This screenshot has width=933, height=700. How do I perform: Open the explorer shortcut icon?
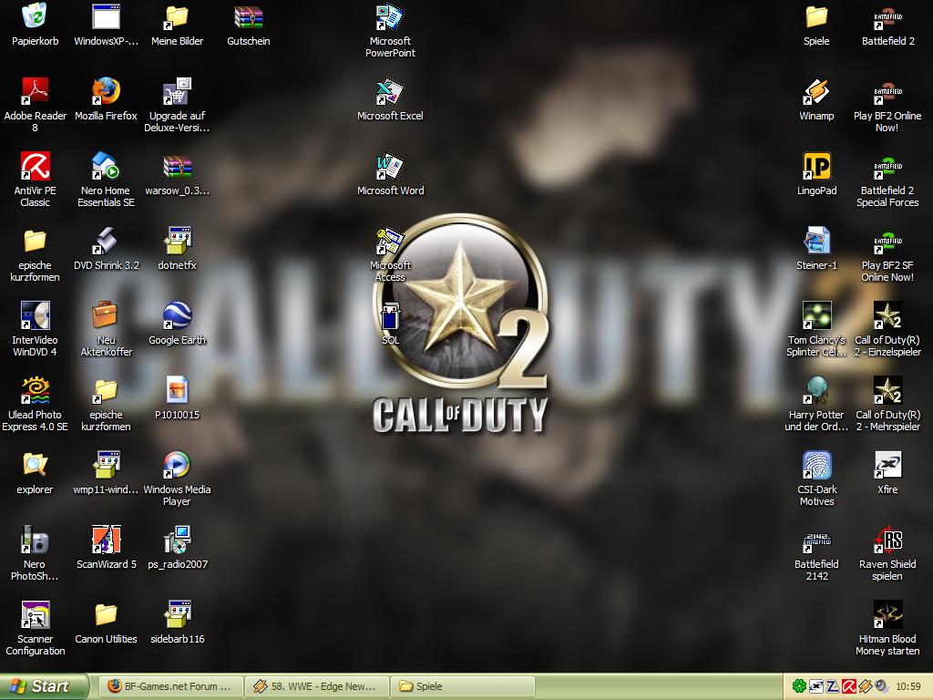[36, 465]
